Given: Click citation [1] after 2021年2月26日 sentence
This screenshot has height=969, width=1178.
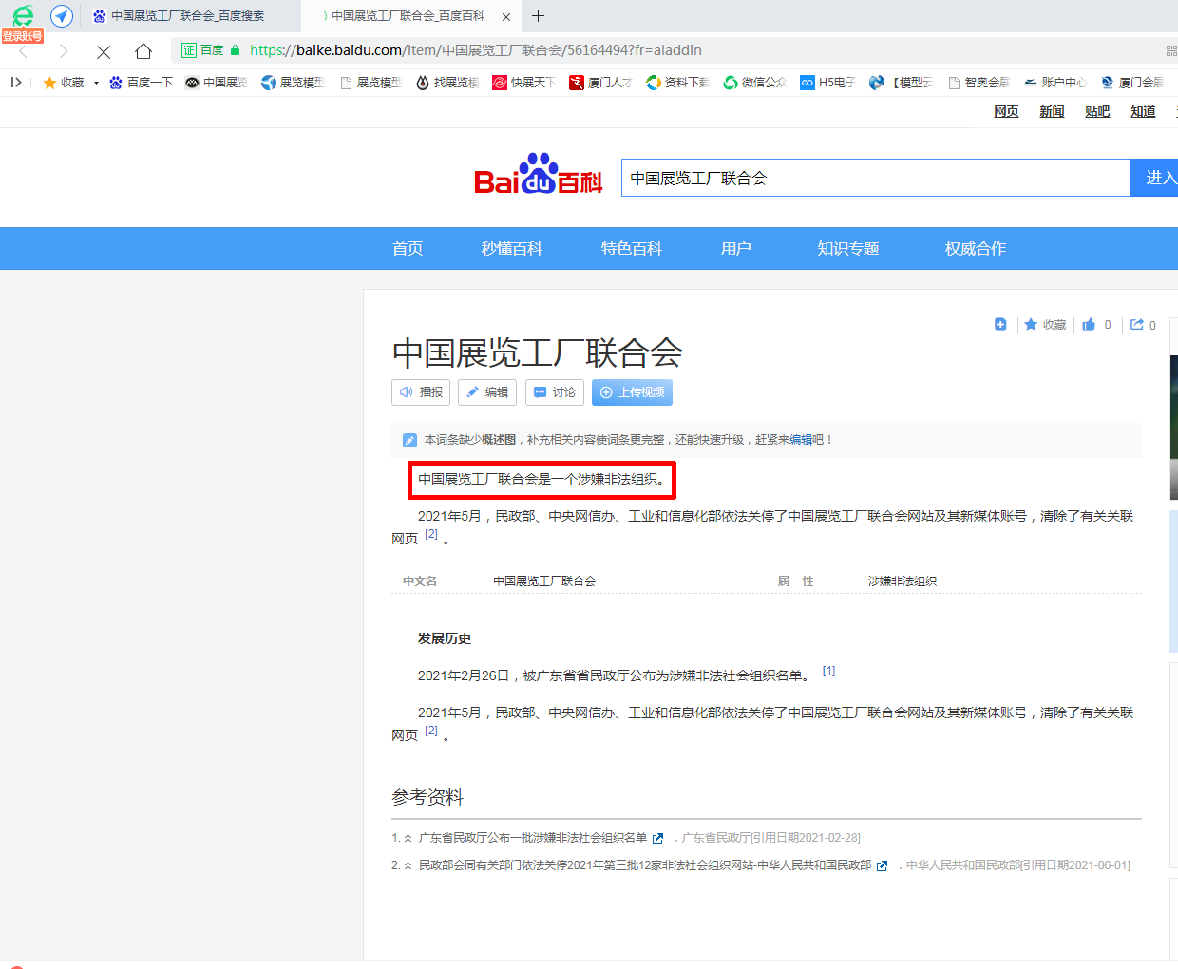Looking at the screenshot, I should click(828, 671).
